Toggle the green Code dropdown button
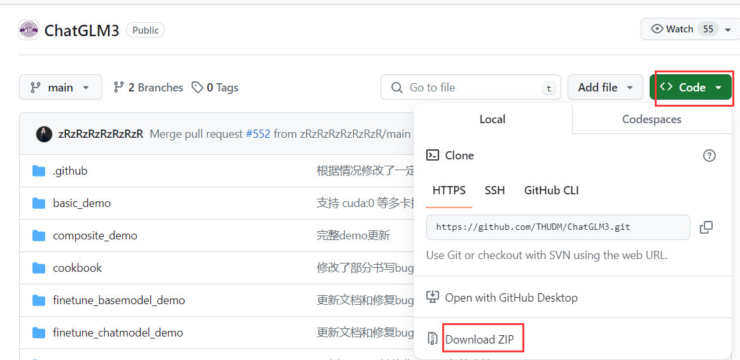The width and height of the screenshot is (740, 360). 690,87
